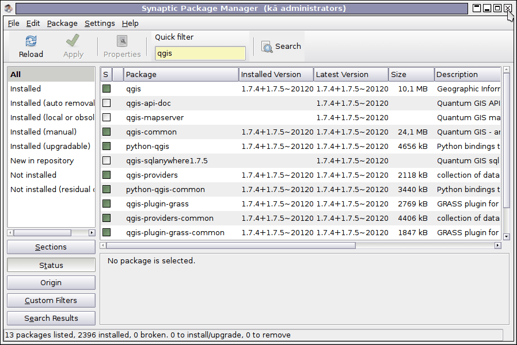The height and width of the screenshot is (345, 517).
Task: Click the package list scroll down arrow
Action: pyautogui.click(x=507, y=236)
